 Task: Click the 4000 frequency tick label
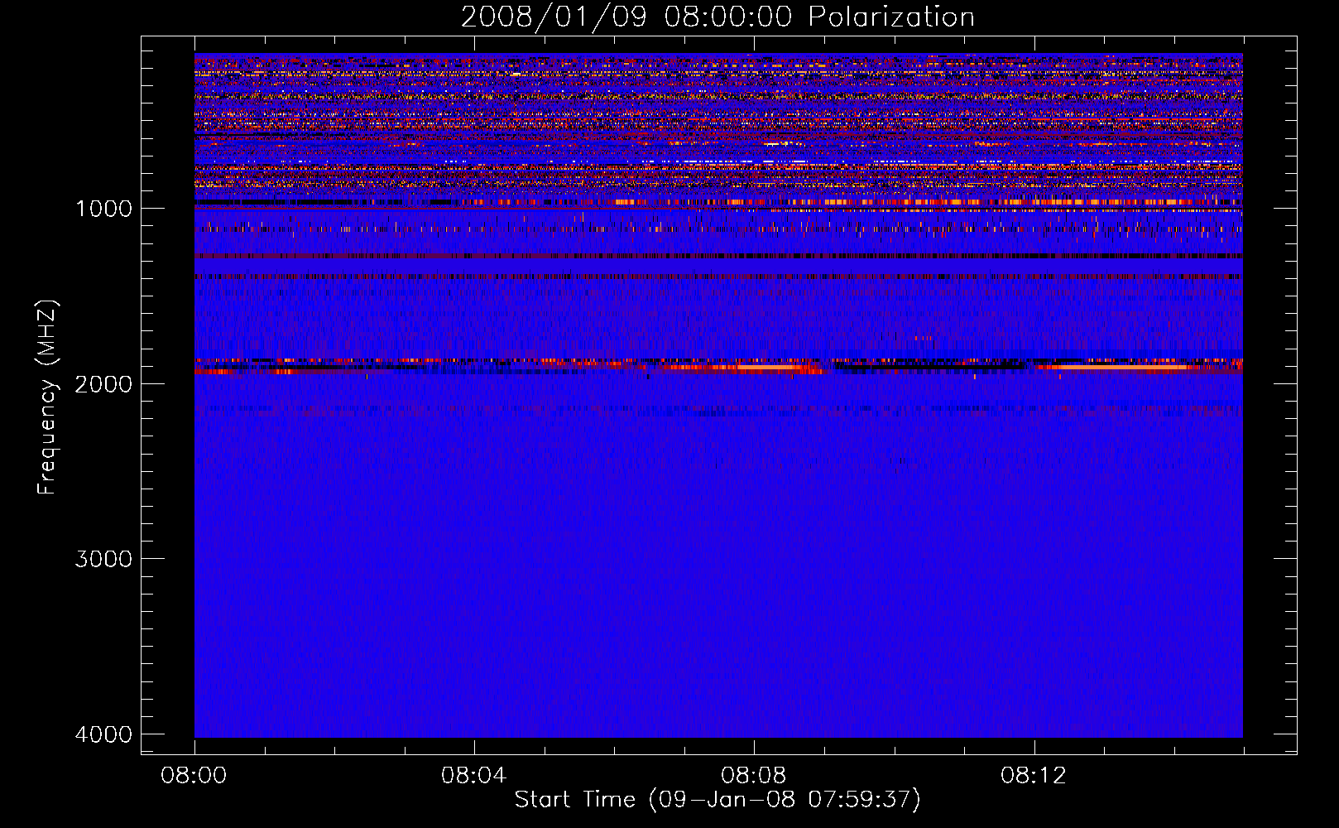[103, 734]
